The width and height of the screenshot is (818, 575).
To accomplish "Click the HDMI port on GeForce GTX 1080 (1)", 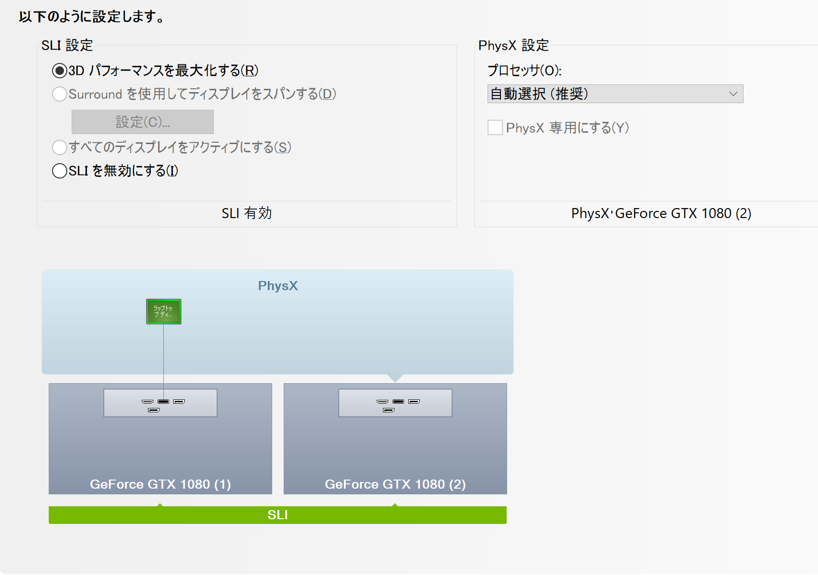I will point(148,402).
